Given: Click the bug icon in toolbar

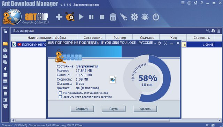Looking at the screenshot, I should click(145, 17).
